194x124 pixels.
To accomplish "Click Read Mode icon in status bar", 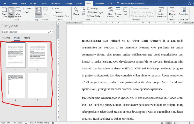I will 162,123.
